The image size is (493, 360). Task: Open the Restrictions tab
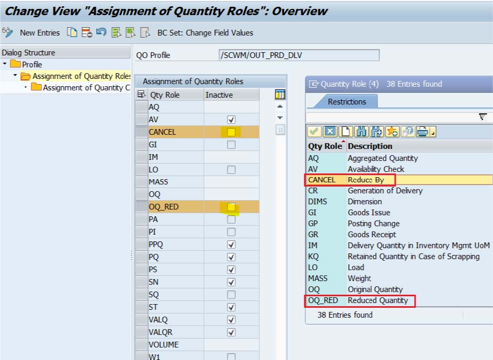347,102
